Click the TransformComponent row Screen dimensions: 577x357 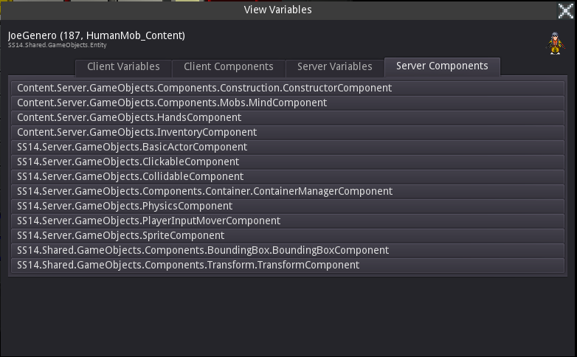(288, 265)
